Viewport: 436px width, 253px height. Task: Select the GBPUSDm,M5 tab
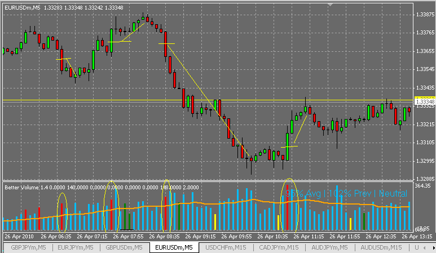tap(124, 247)
